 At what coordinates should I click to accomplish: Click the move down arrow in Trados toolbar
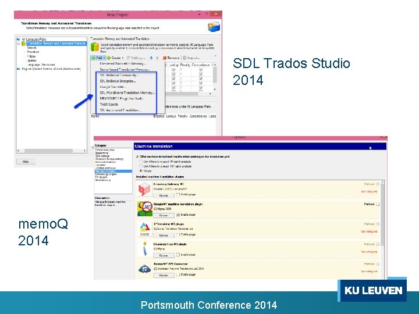(151, 58)
